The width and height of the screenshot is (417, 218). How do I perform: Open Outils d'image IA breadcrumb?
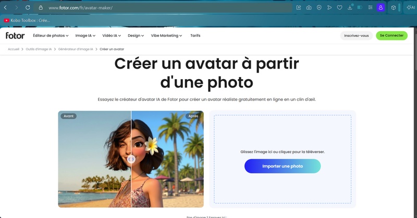click(x=39, y=49)
